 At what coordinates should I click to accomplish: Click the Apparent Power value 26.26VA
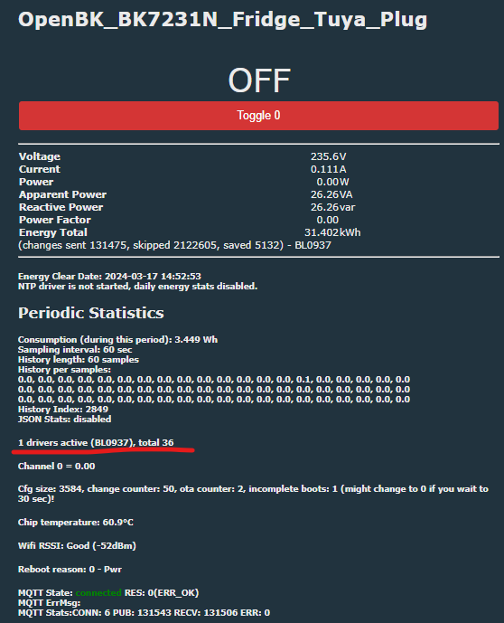(331, 194)
